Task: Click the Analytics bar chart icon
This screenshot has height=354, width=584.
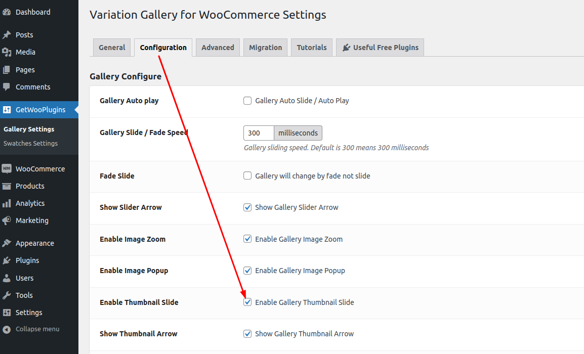Action: (x=7, y=203)
